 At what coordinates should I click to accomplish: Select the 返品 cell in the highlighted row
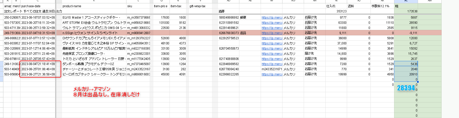pos(250,33)
